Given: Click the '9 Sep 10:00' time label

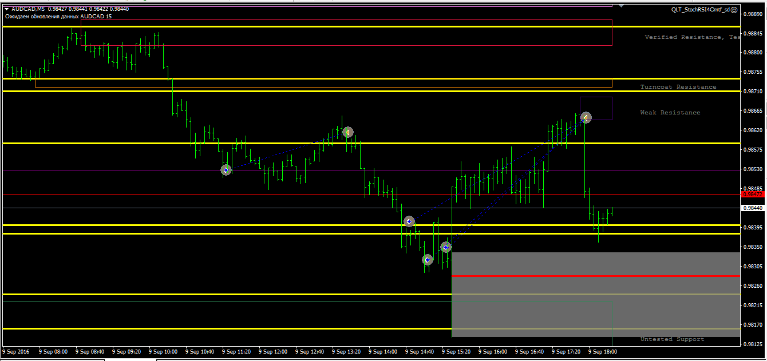Looking at the screenshot, I should click(x=163, y=352).
